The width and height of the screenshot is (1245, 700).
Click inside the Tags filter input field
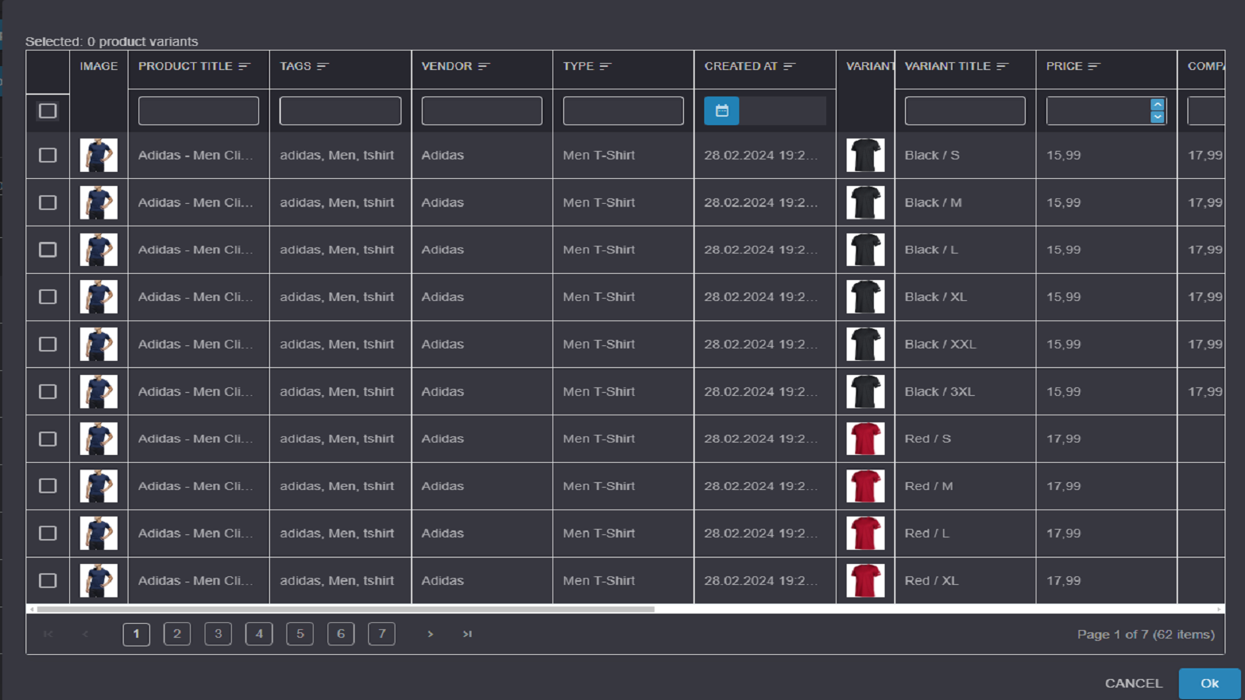click(339, 110)
